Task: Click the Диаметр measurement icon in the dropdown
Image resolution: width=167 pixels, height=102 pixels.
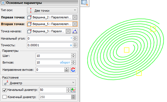Action: point(6,83)
